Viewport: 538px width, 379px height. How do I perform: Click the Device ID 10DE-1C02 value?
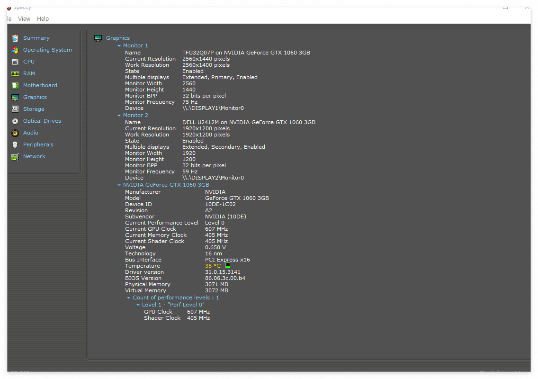(x=221, y=205)
